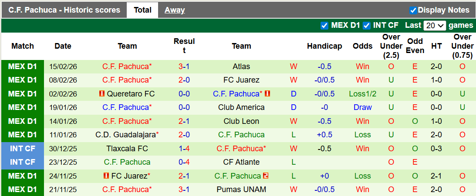
Task: Open the Club America team link
Action: (241, 107)
